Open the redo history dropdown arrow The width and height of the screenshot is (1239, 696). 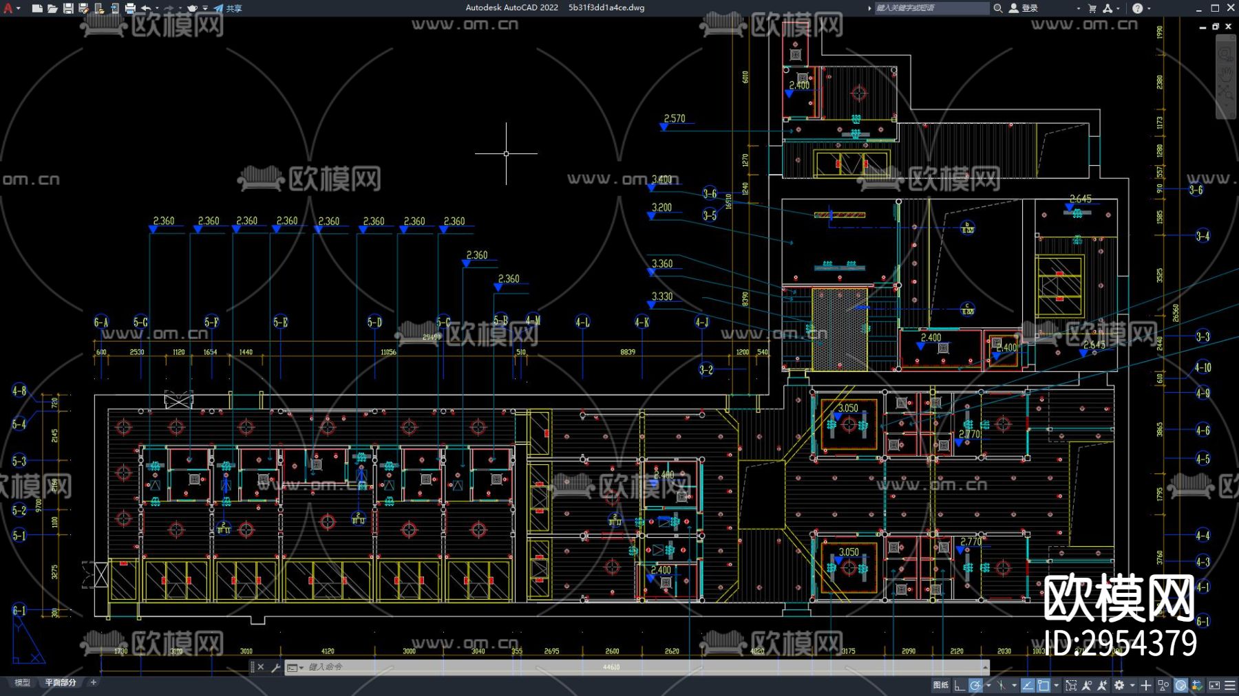(x=180, y=8)
